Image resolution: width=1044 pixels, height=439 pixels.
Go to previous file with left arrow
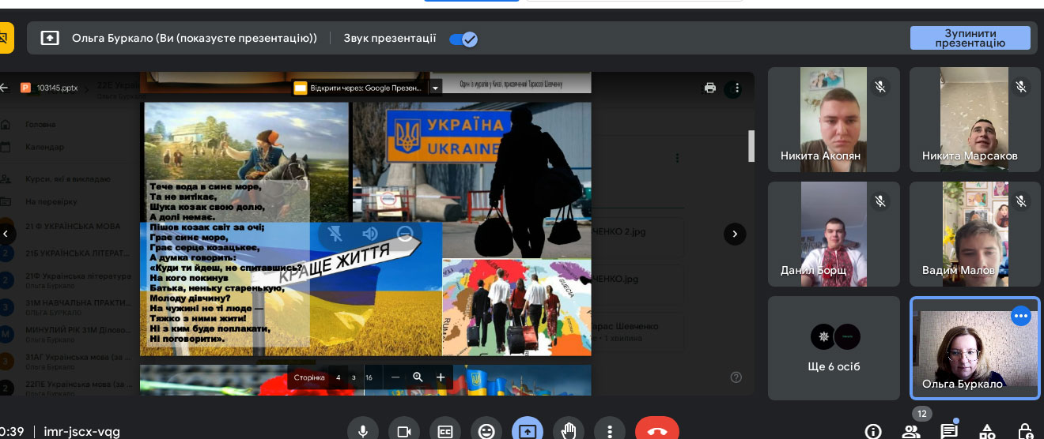(7, 234)
